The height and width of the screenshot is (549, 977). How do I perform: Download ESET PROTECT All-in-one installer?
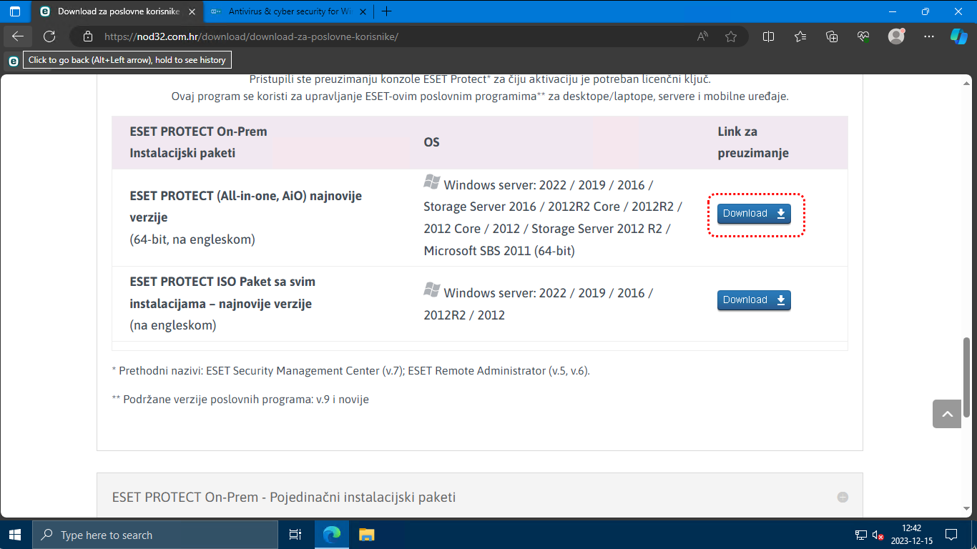pyautogui.click(x=754, y=214)
